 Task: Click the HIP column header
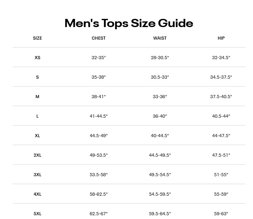coord(221,38)
